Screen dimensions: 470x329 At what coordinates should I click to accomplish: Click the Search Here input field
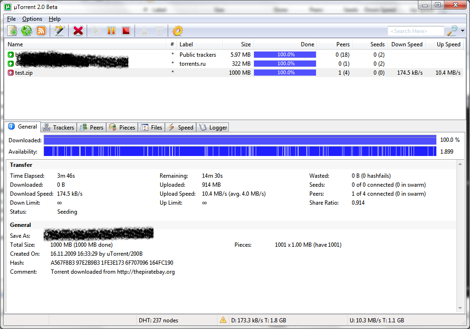(x=416, y=31)
